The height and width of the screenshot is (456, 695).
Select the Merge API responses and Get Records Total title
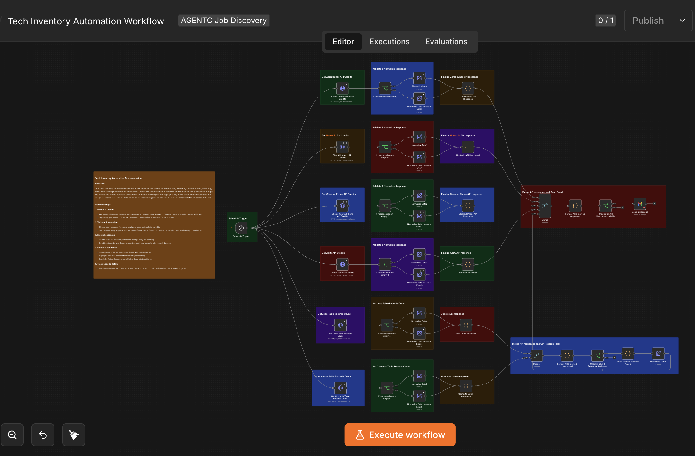[x=536, y=344]
